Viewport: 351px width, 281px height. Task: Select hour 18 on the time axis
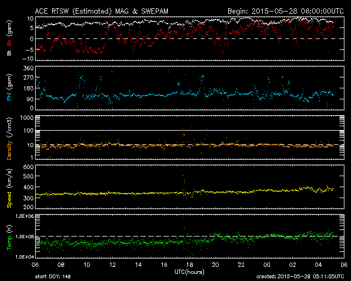point(190,264)
